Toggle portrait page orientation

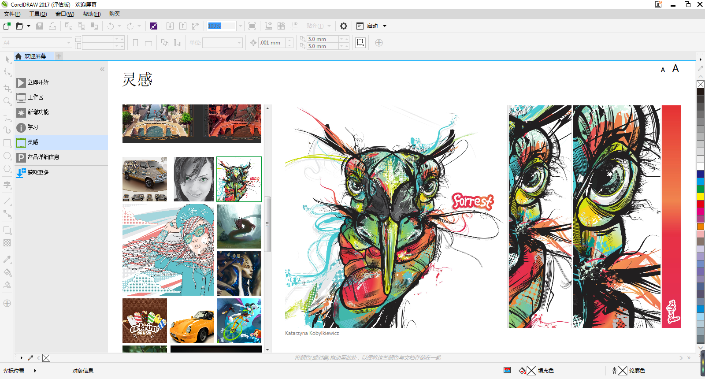click(x=136, y=43)
